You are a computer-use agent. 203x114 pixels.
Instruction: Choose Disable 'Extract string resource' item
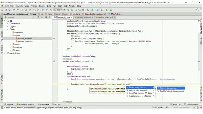pos(171,91)
